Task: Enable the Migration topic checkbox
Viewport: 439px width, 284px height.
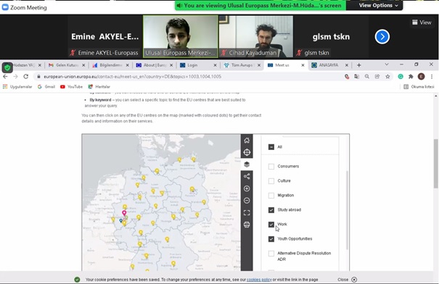Action: coord(271,196)
